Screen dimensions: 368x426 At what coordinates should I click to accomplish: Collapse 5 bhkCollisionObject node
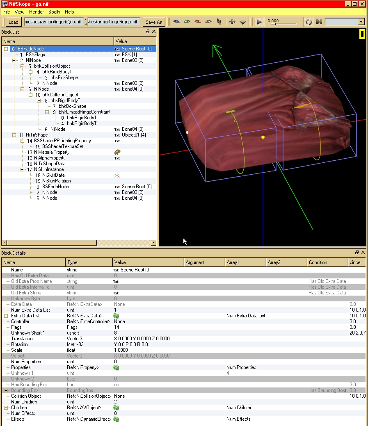coord(22,66)
